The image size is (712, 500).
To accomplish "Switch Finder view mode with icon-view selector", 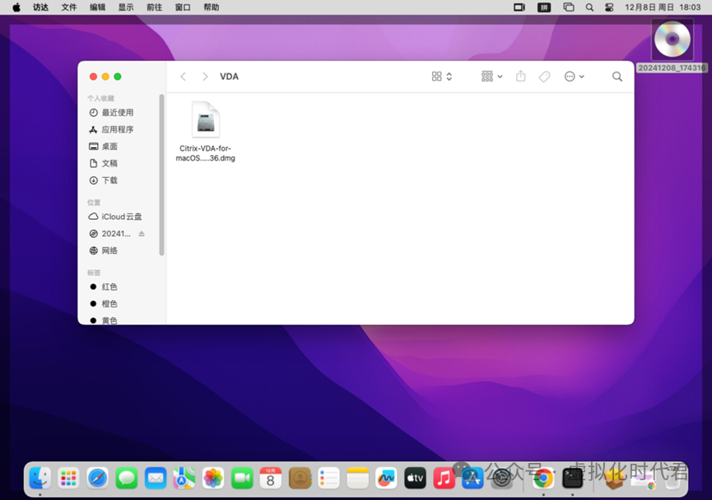I will 442,77.
